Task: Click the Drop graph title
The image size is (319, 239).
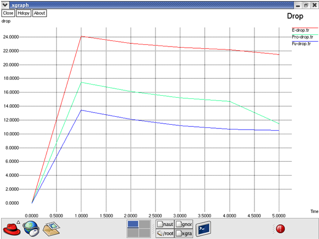Action: pyautogui.click(x=295, y=16)
